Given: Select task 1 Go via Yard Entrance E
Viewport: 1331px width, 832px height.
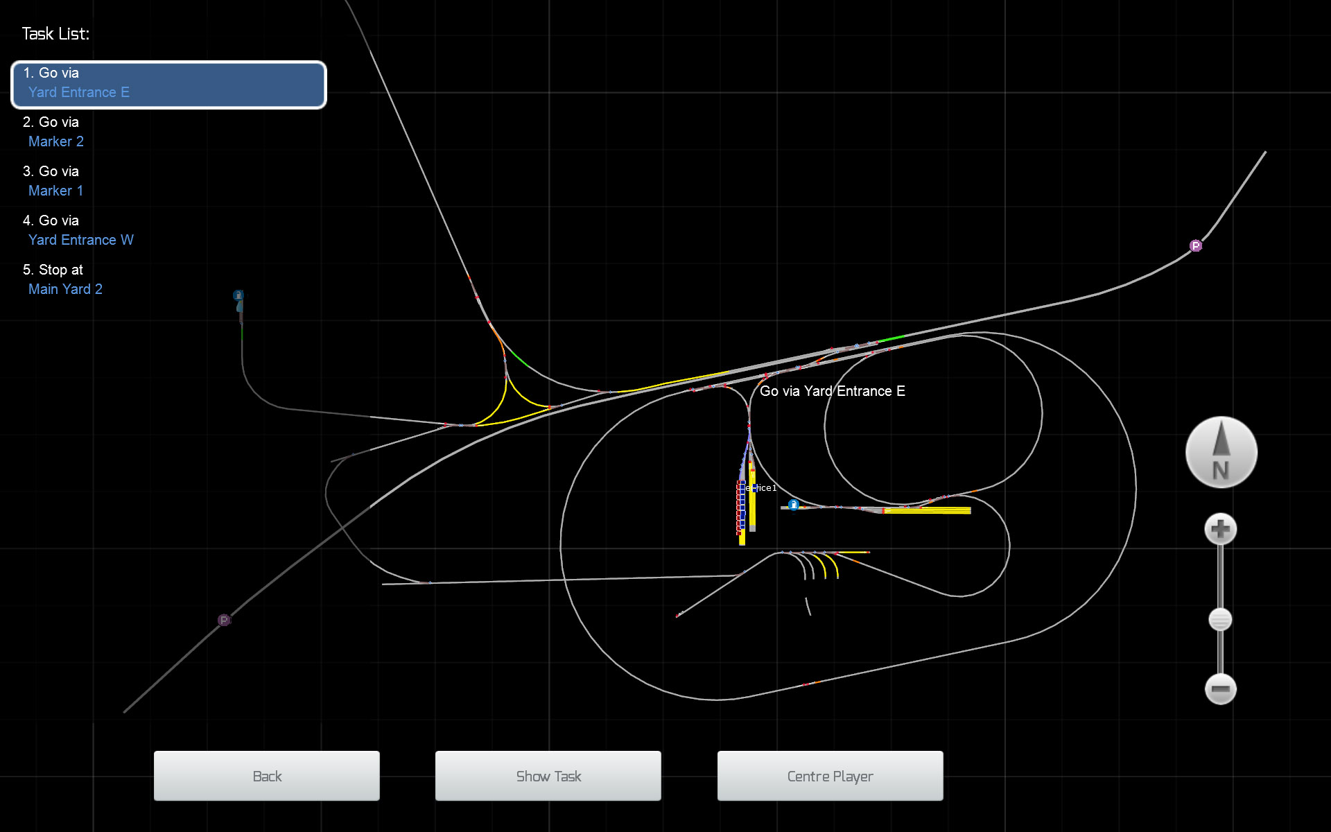Looking at the screenshot, I should pos(168,84).
